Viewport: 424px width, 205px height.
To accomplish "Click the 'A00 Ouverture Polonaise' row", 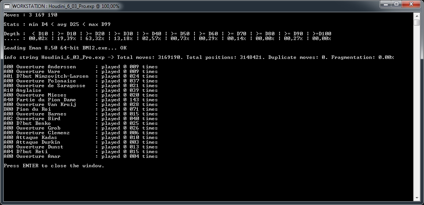I will point(81,81).
